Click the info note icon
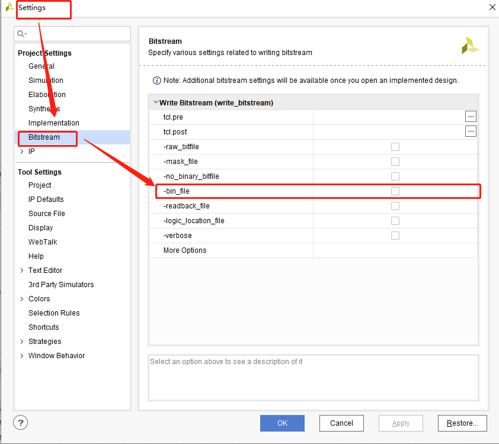The height and width of the screenshot is (444, 499). tap(157, 81)
